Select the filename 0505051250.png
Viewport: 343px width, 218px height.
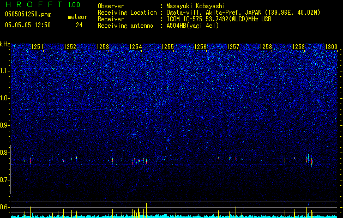28,15
